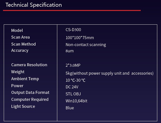The width and height of the screenshot is (161, 123).
Task: Select the Scan Area label
Action: click(20, 37)
